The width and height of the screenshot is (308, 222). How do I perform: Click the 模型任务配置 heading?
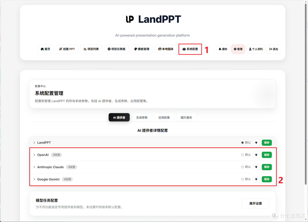click(47, 200)
